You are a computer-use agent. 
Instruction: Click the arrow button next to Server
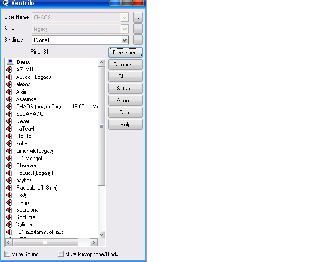point(138,29)
